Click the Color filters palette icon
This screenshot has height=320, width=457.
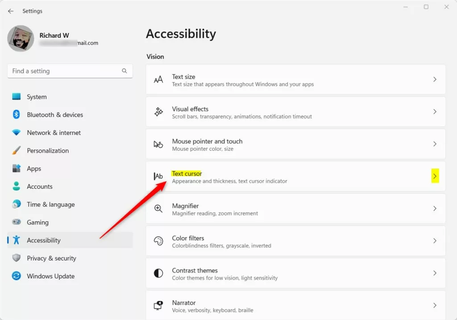click(158, 241)
